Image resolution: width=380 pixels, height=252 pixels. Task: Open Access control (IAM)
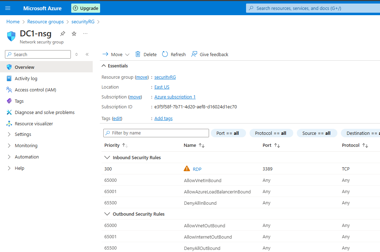coord(35,90)
